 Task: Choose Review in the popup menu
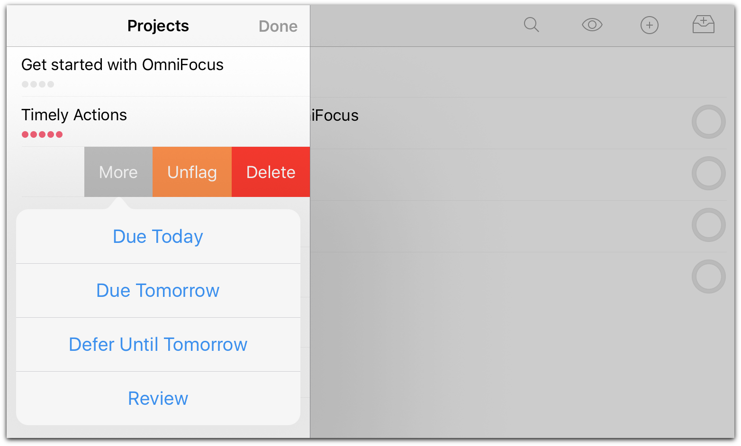point(158,398)
